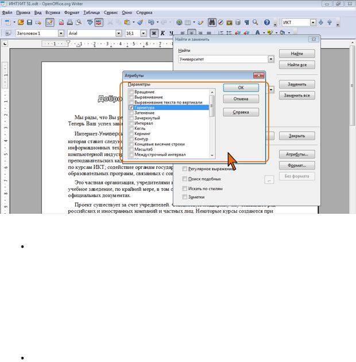Check the Выравнивание attribute checkbox
The height and width of the screenshot is (362, 356).
131,97
